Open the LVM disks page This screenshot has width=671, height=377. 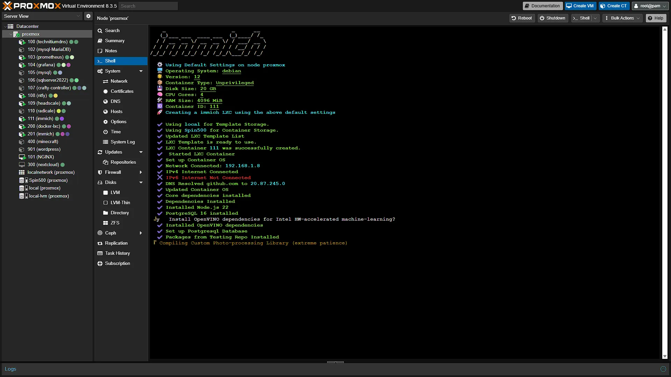point(121,193)
